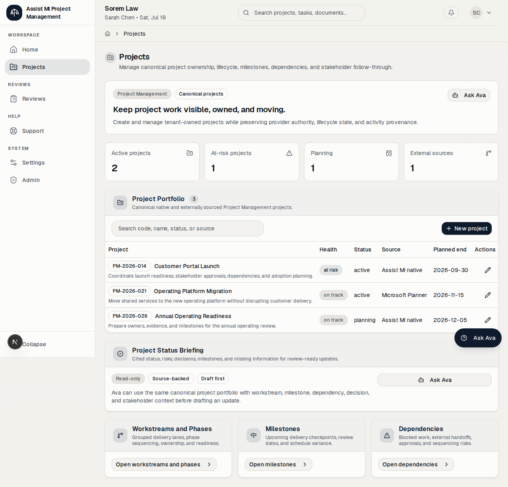This screenshot has width=508, height=487.
Task: Click Operating Platform Migration project name
Action: [x=193, y=291]
